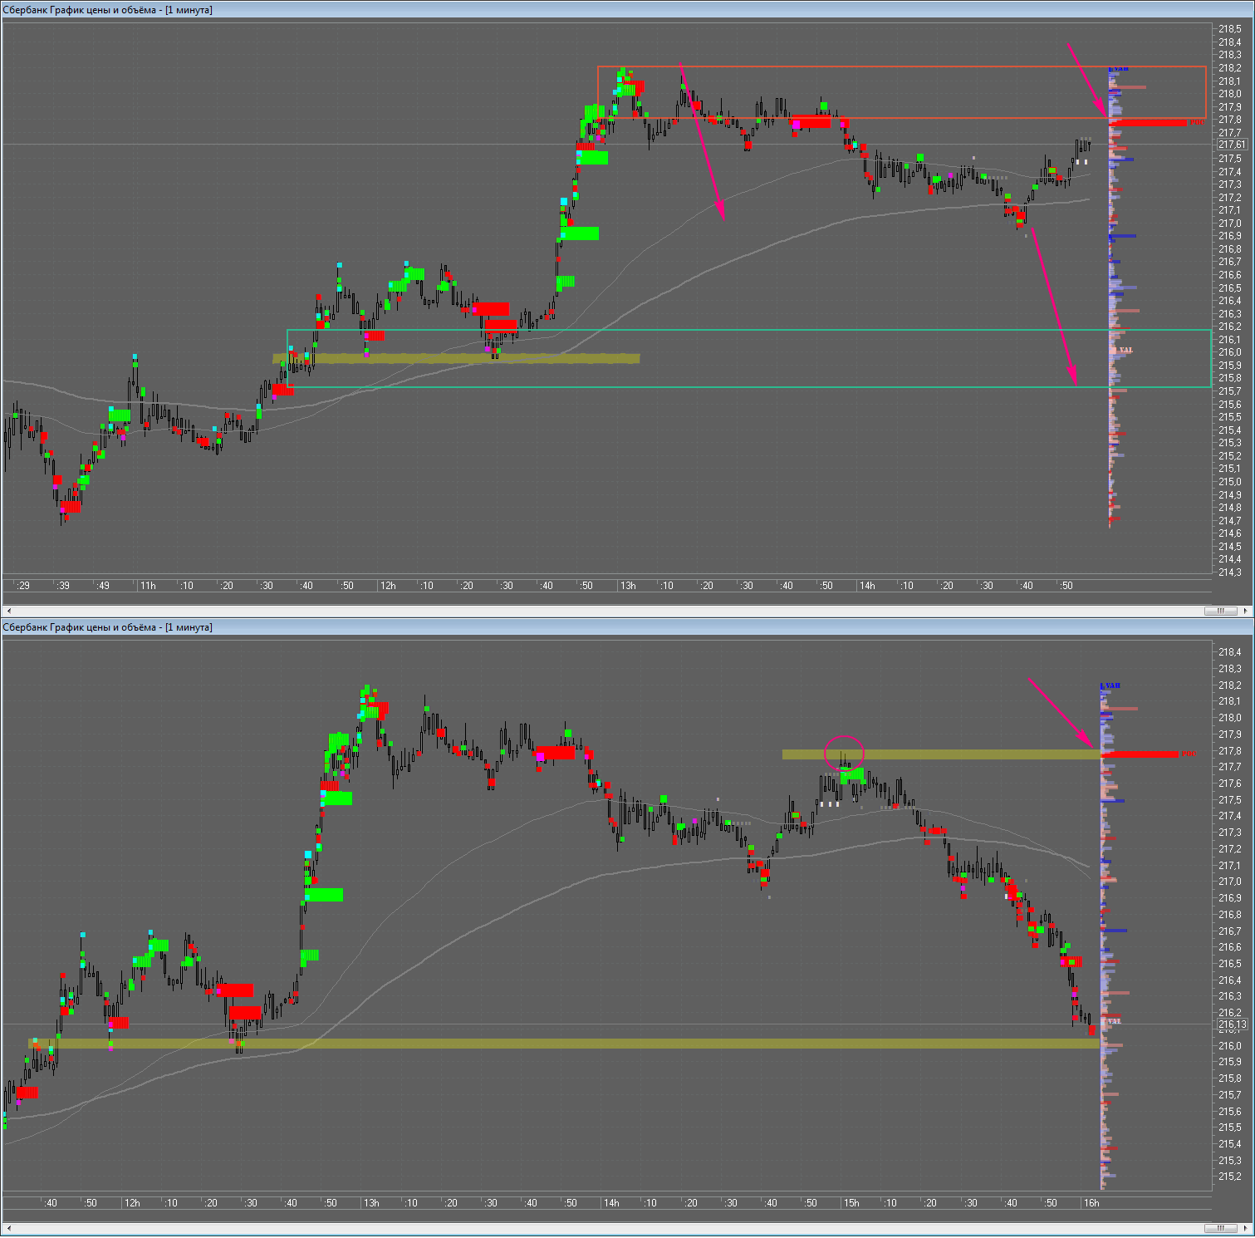Click the 218,5 price level on top axis
This screenshot has width=1255, height=1238.
(x=1230, y=29)
